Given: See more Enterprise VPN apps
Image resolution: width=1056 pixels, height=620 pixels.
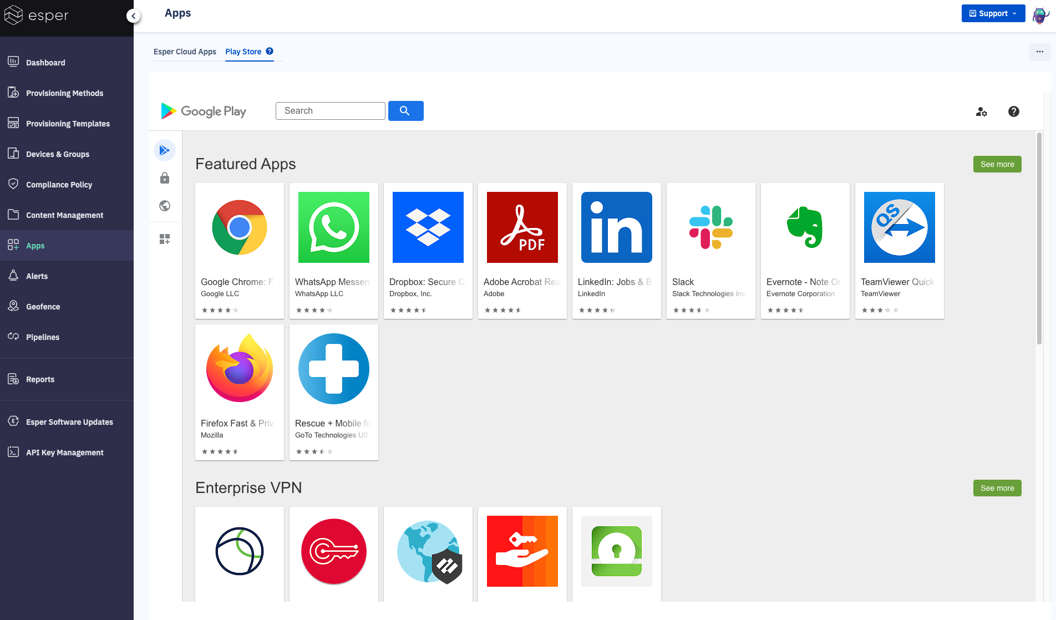Looking at the screenshot, I should (x=997, y=488).
